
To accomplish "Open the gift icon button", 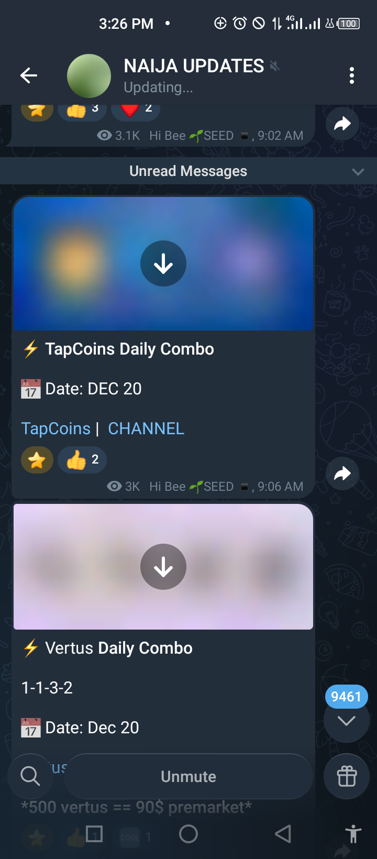I will (347, 776).
